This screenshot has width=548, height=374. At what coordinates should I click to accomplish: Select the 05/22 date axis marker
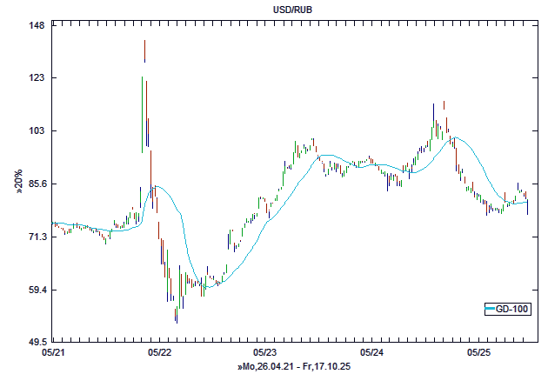[159, 353]
